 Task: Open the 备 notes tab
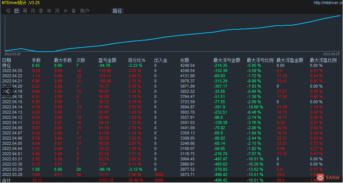pyautogui.click(x=73, y=11)
